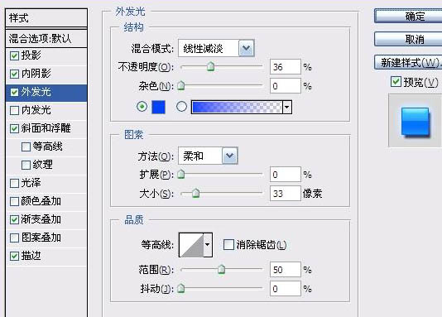This screenshot has height=317, width=442.
Task: Enable the 内发光 inner glow checkbox
Action: tap(14, 110)
